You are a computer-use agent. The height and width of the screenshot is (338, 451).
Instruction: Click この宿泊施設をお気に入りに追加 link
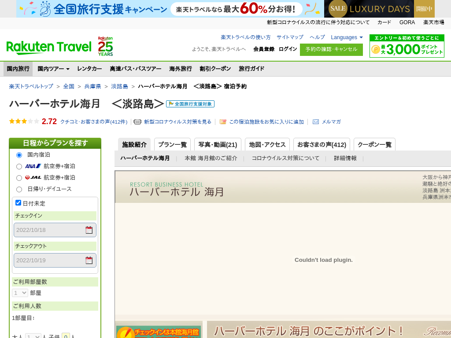pos(266,122)
